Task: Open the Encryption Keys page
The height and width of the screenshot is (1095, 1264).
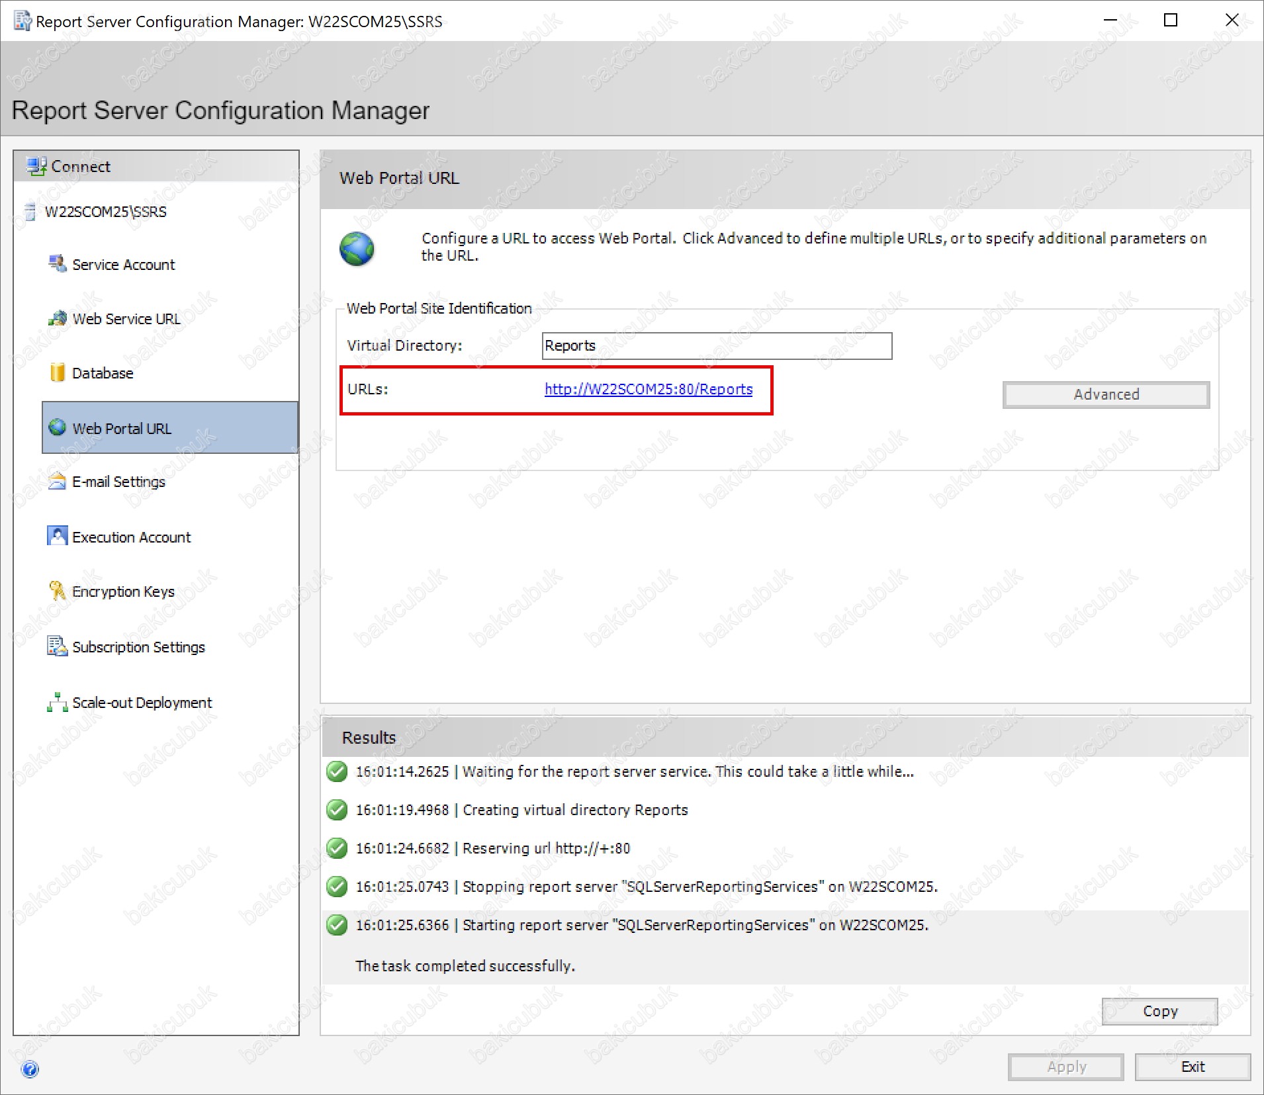Action: 123,591
